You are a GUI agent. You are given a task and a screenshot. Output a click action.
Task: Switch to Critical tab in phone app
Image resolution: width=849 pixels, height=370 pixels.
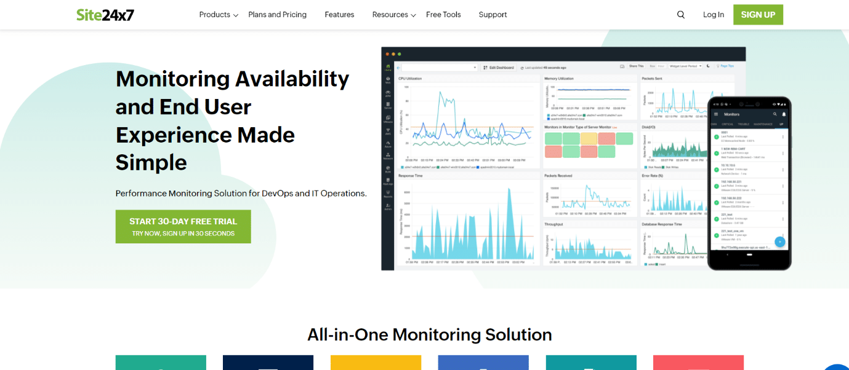[727, 124]
